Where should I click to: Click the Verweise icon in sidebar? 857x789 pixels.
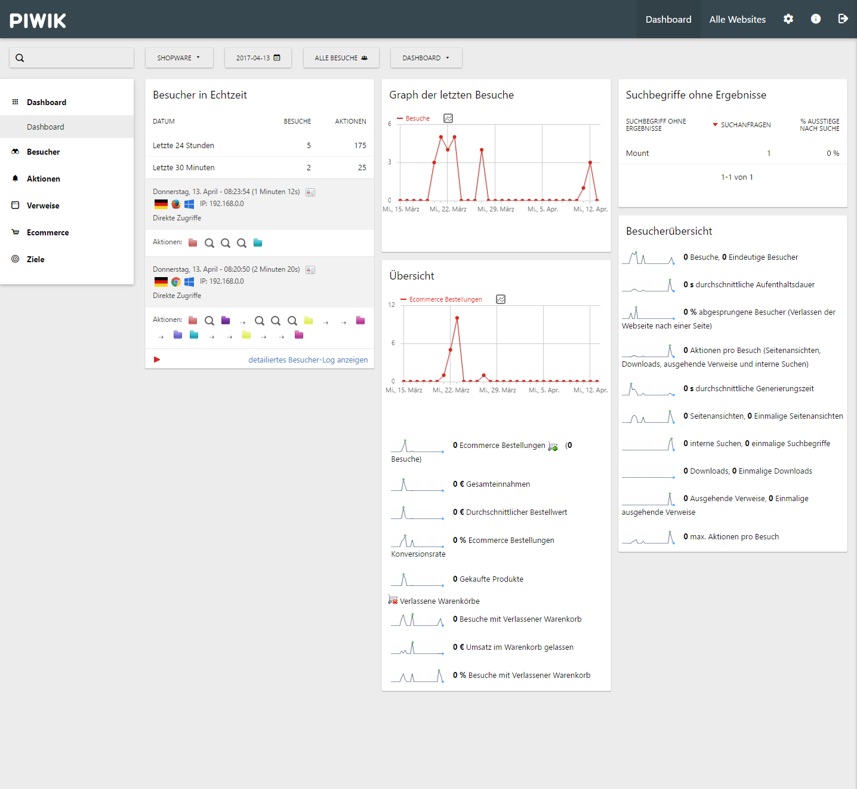point(16,205)
